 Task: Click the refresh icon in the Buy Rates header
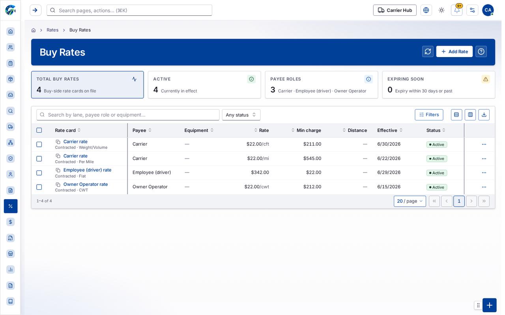tap(428, 52)
